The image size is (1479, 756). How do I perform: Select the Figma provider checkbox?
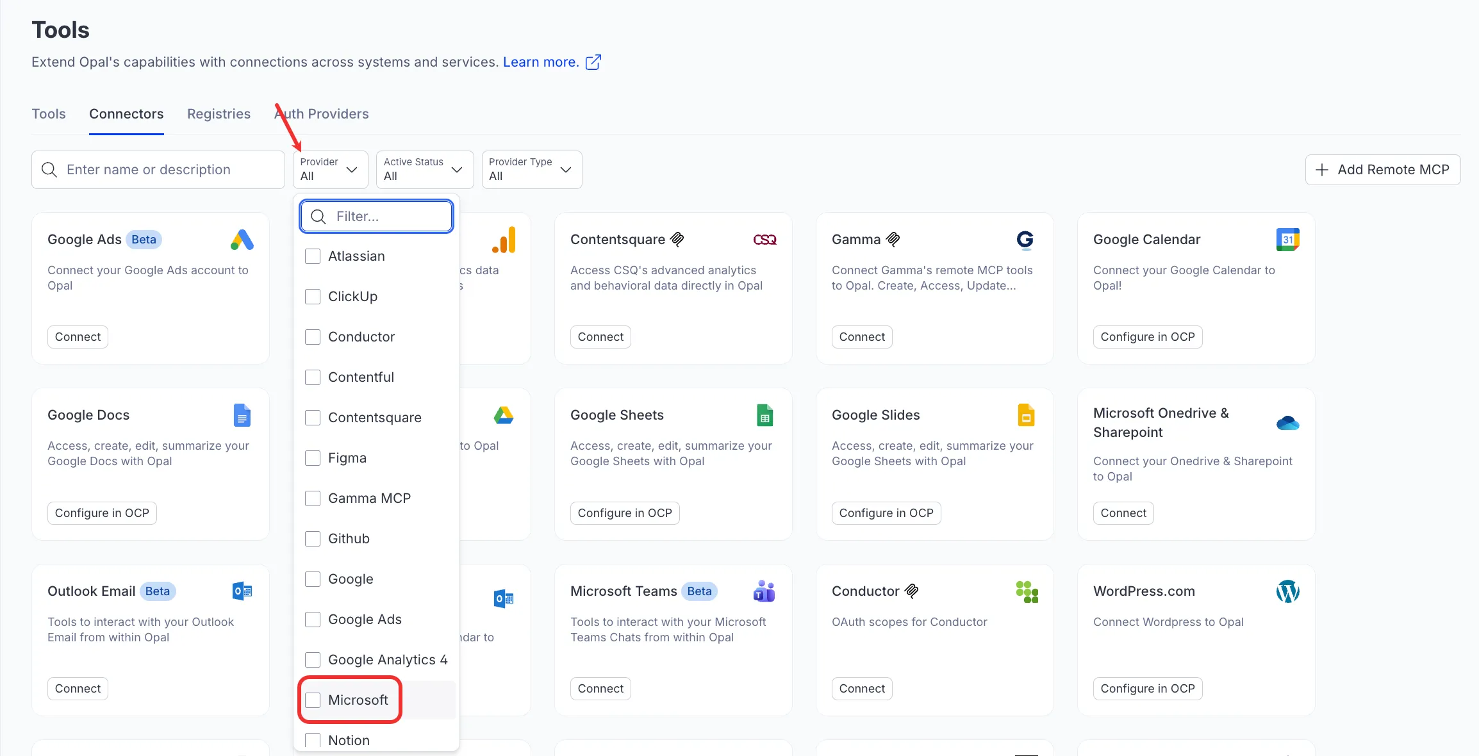pos(313,458)
